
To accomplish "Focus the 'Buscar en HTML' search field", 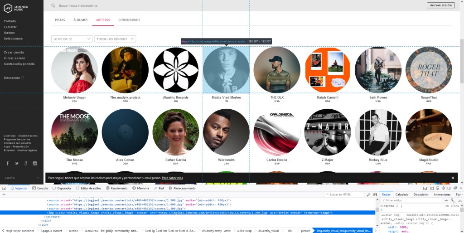I will (x=348, y=194).
